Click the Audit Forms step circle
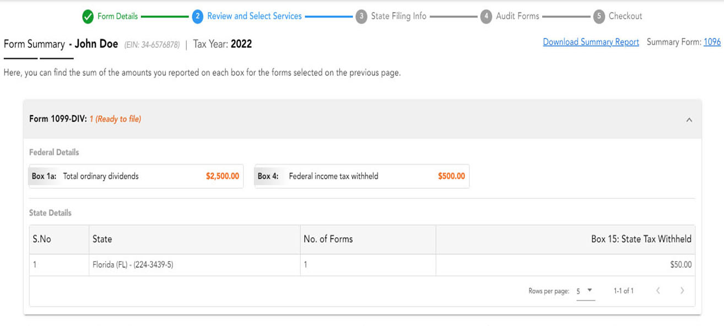The image size is (724, 326). pos(486,17)
